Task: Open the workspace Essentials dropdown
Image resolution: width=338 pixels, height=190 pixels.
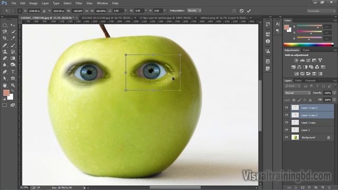Action: [321, 11]
